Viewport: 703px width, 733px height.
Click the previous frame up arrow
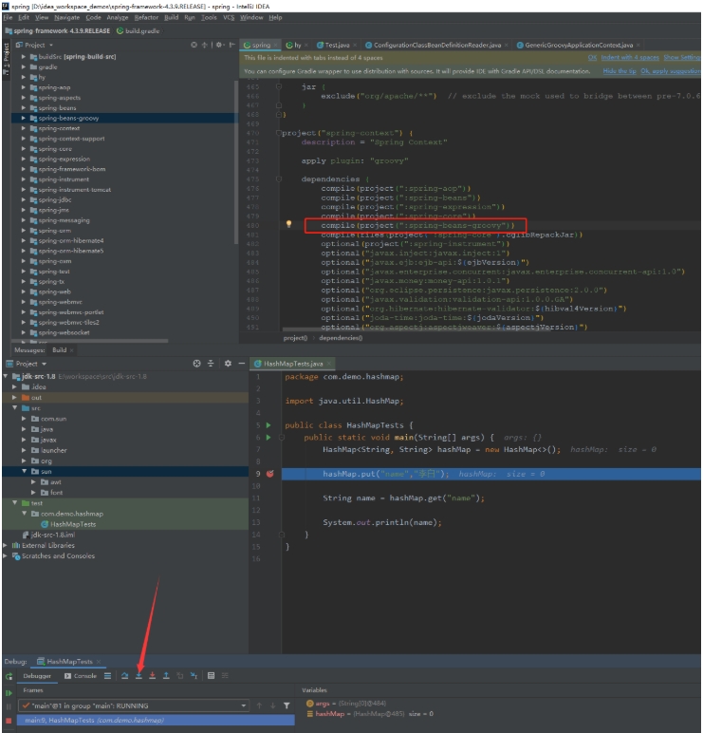click(x=259, y=705)
